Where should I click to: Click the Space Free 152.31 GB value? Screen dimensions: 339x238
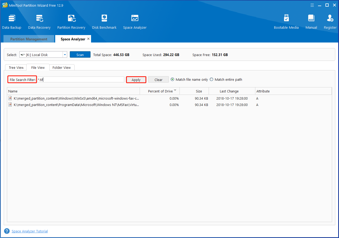pos(220,55)
